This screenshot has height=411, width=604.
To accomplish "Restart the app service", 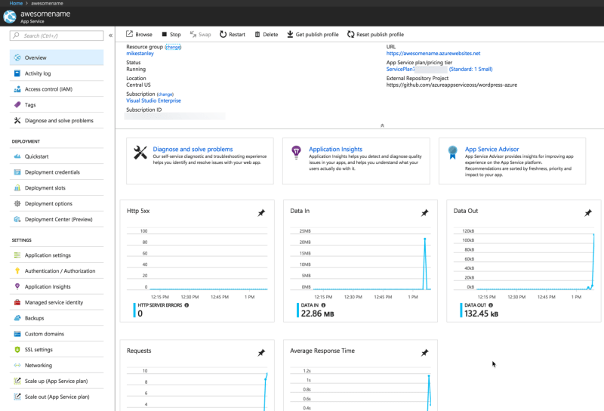I will (233, 34).
